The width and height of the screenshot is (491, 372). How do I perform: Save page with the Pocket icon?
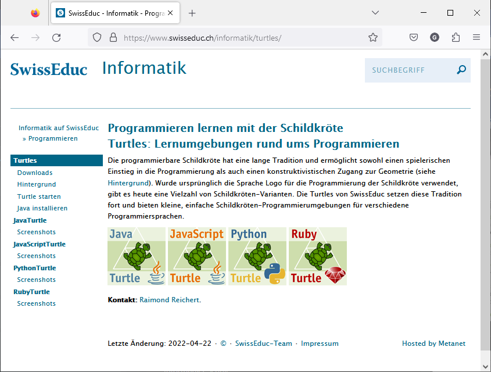click(413, 37)
